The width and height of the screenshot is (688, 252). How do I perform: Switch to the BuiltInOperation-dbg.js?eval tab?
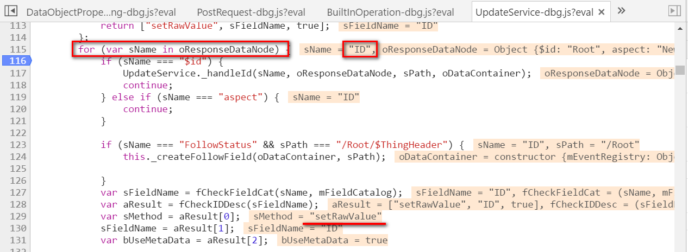[390, 12]
